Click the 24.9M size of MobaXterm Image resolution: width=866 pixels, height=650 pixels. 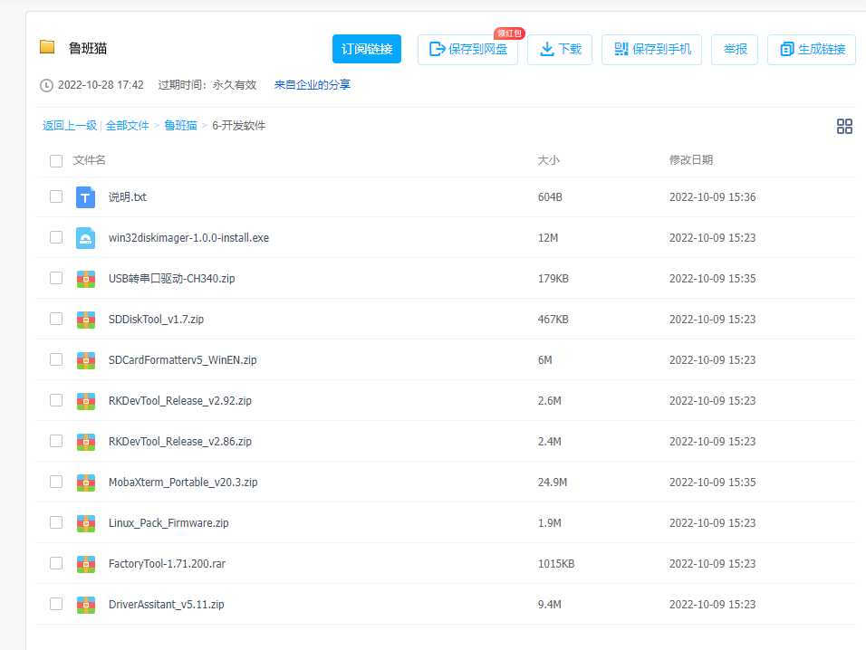pyautogui.click(x=553, y=483)
